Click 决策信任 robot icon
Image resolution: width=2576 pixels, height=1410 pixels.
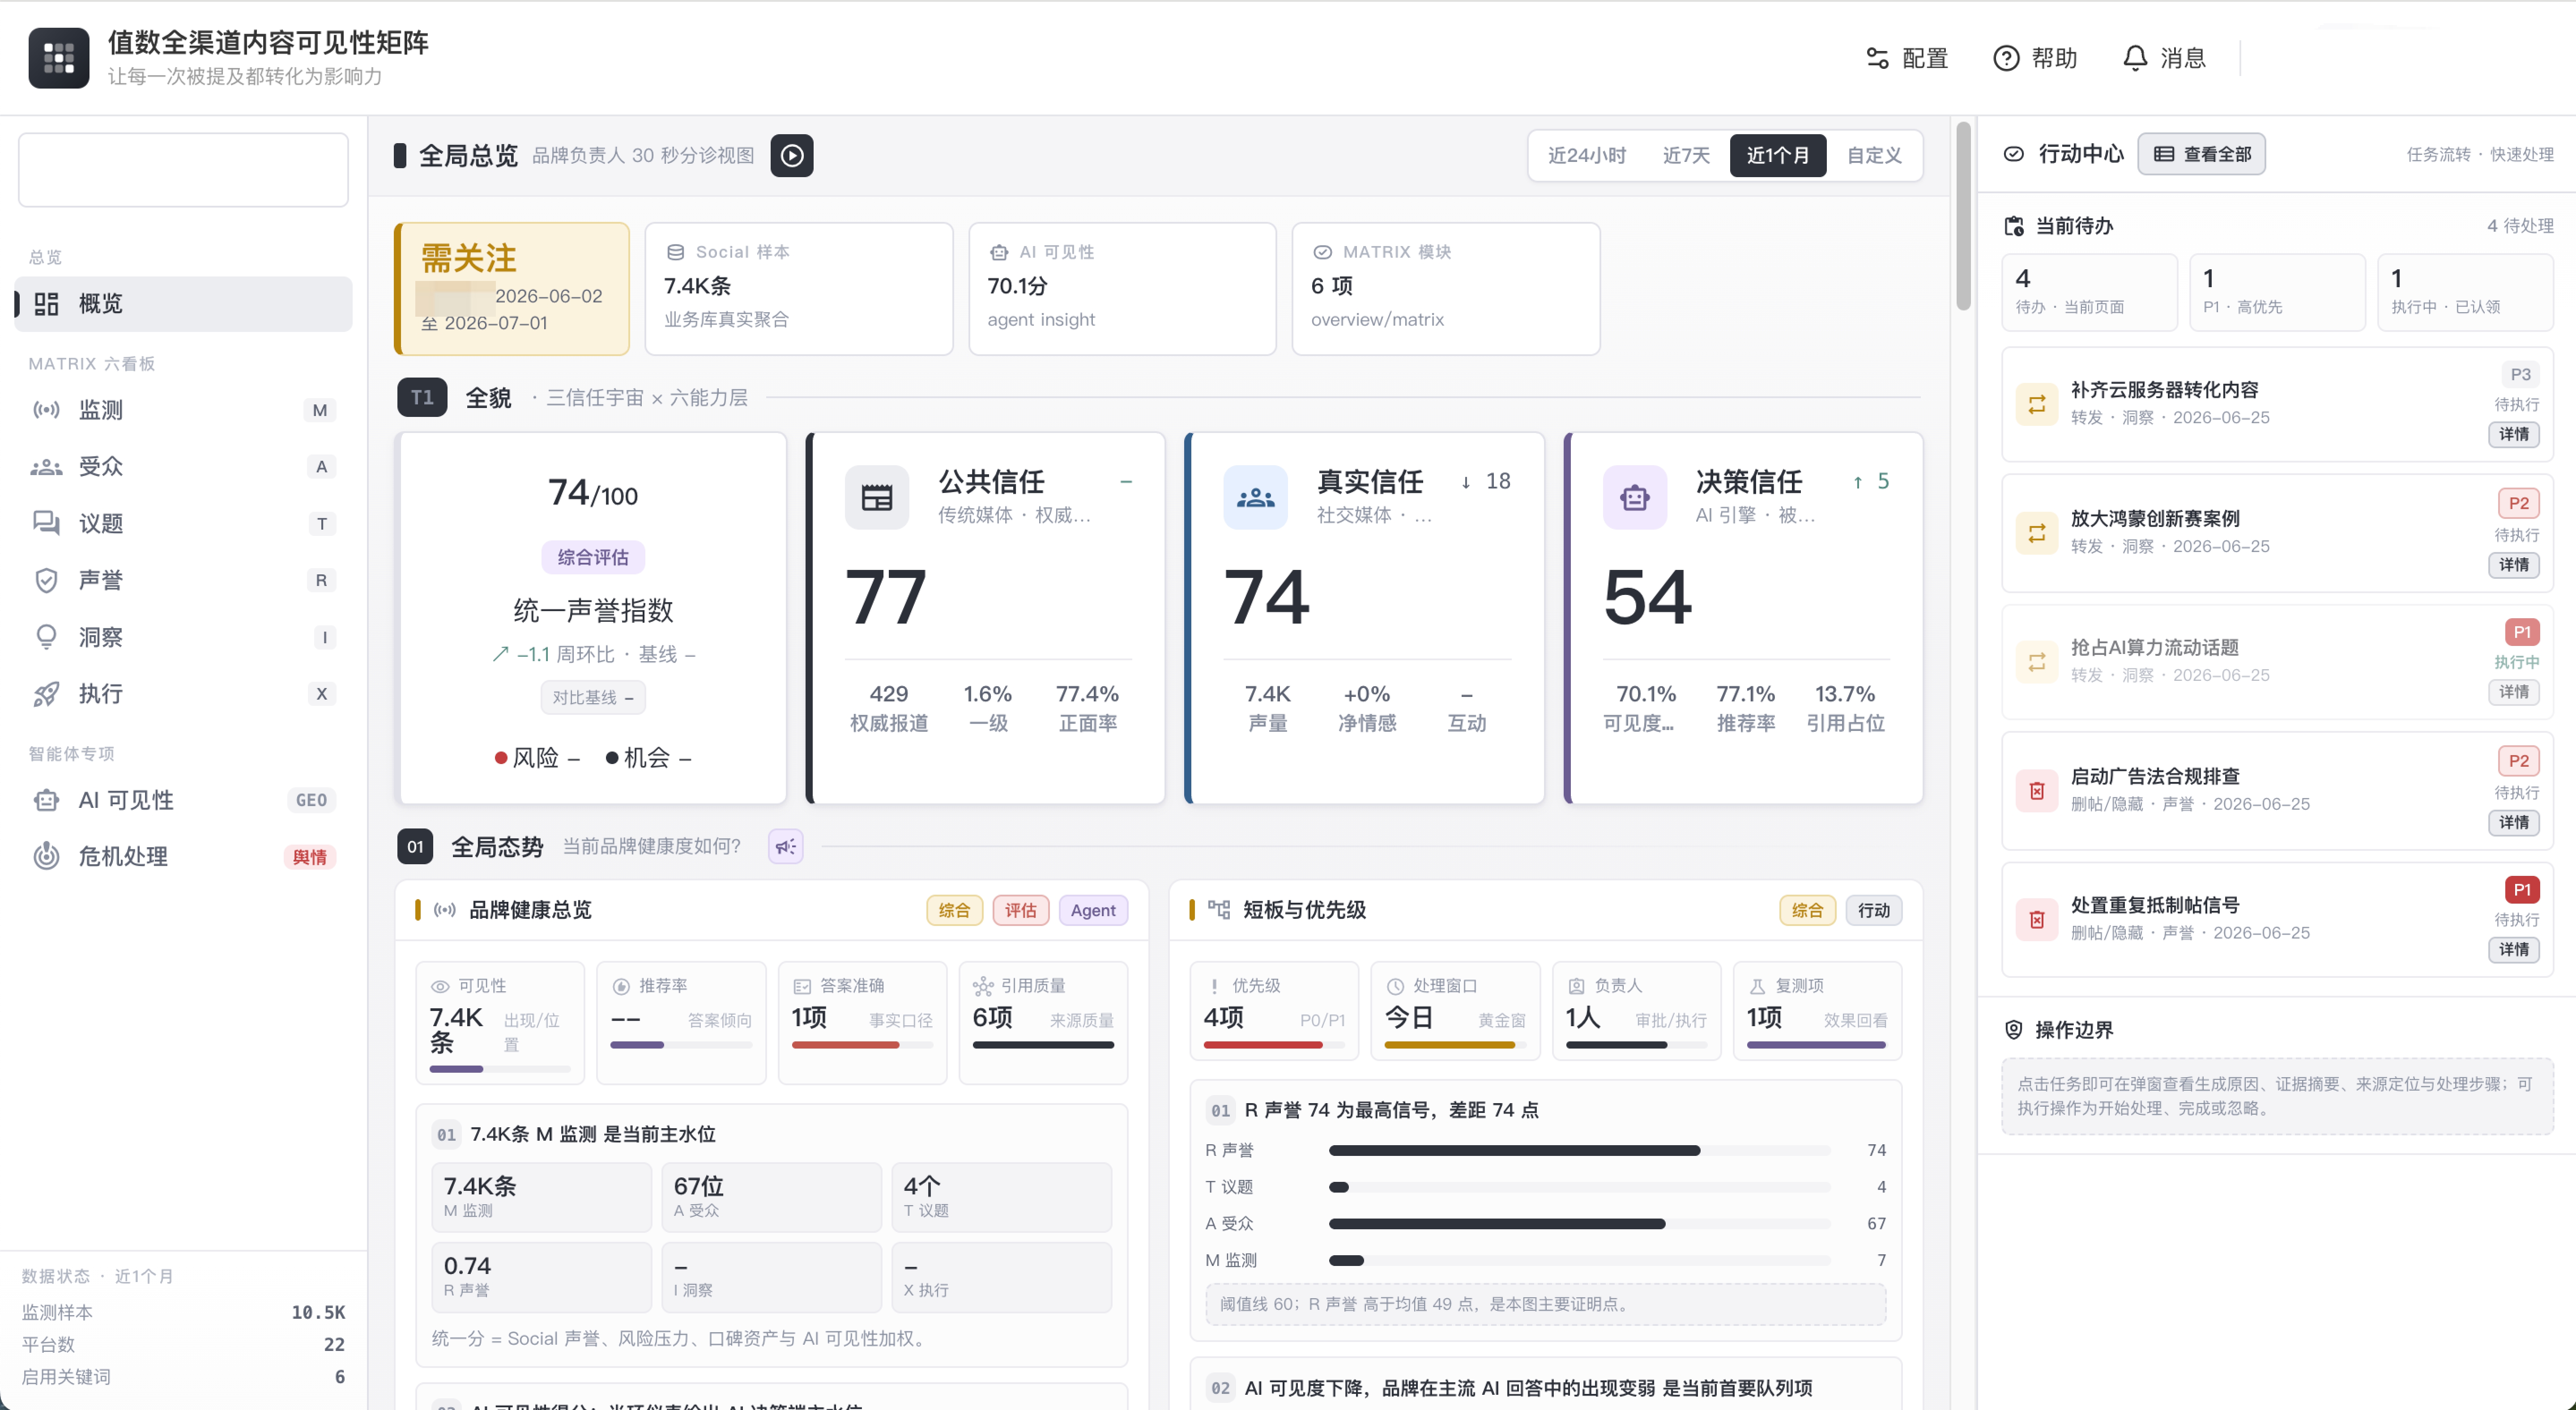1634,497
